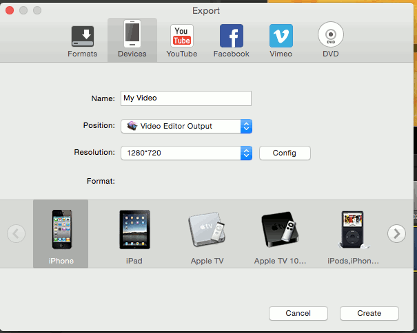The height and width of the screenshot is (333, 417).
Task: Go to the DVD export tab
Action: [x=331, y=40]
